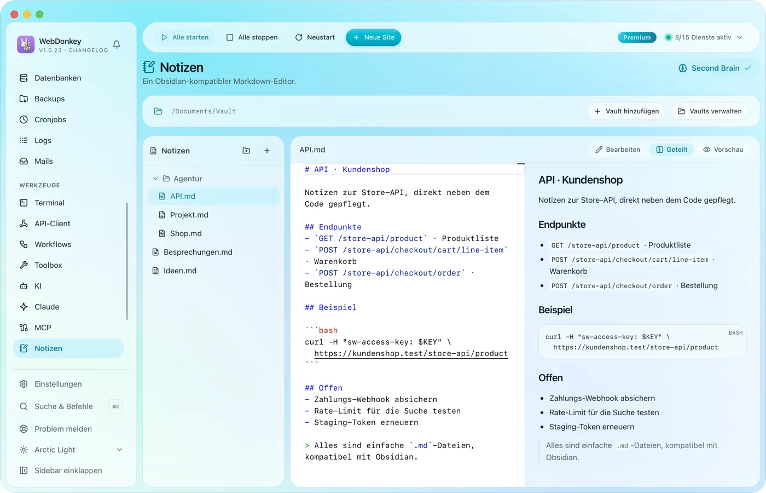Open Besprechungen.md note
766x493 pixels.
pos(213,252)
